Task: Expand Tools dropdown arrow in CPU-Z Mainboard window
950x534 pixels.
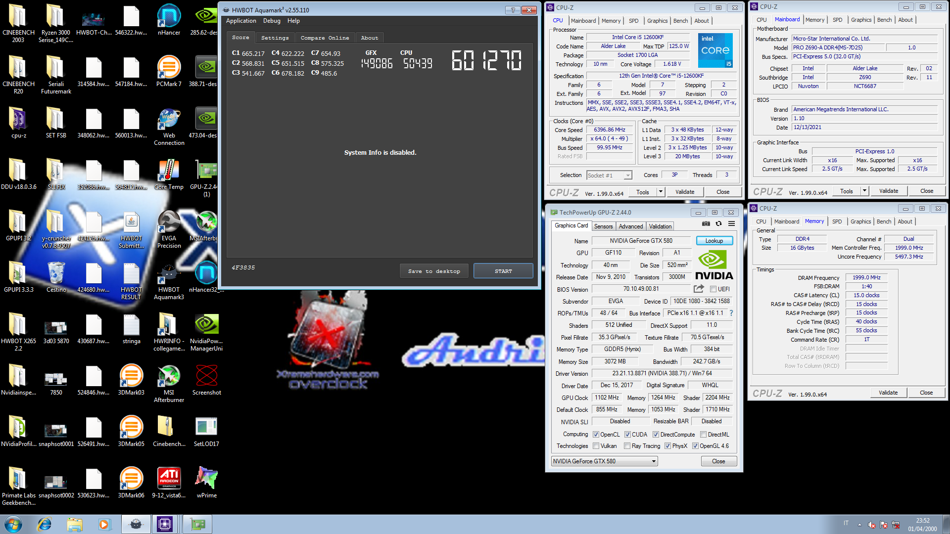Action: (864, 191)
